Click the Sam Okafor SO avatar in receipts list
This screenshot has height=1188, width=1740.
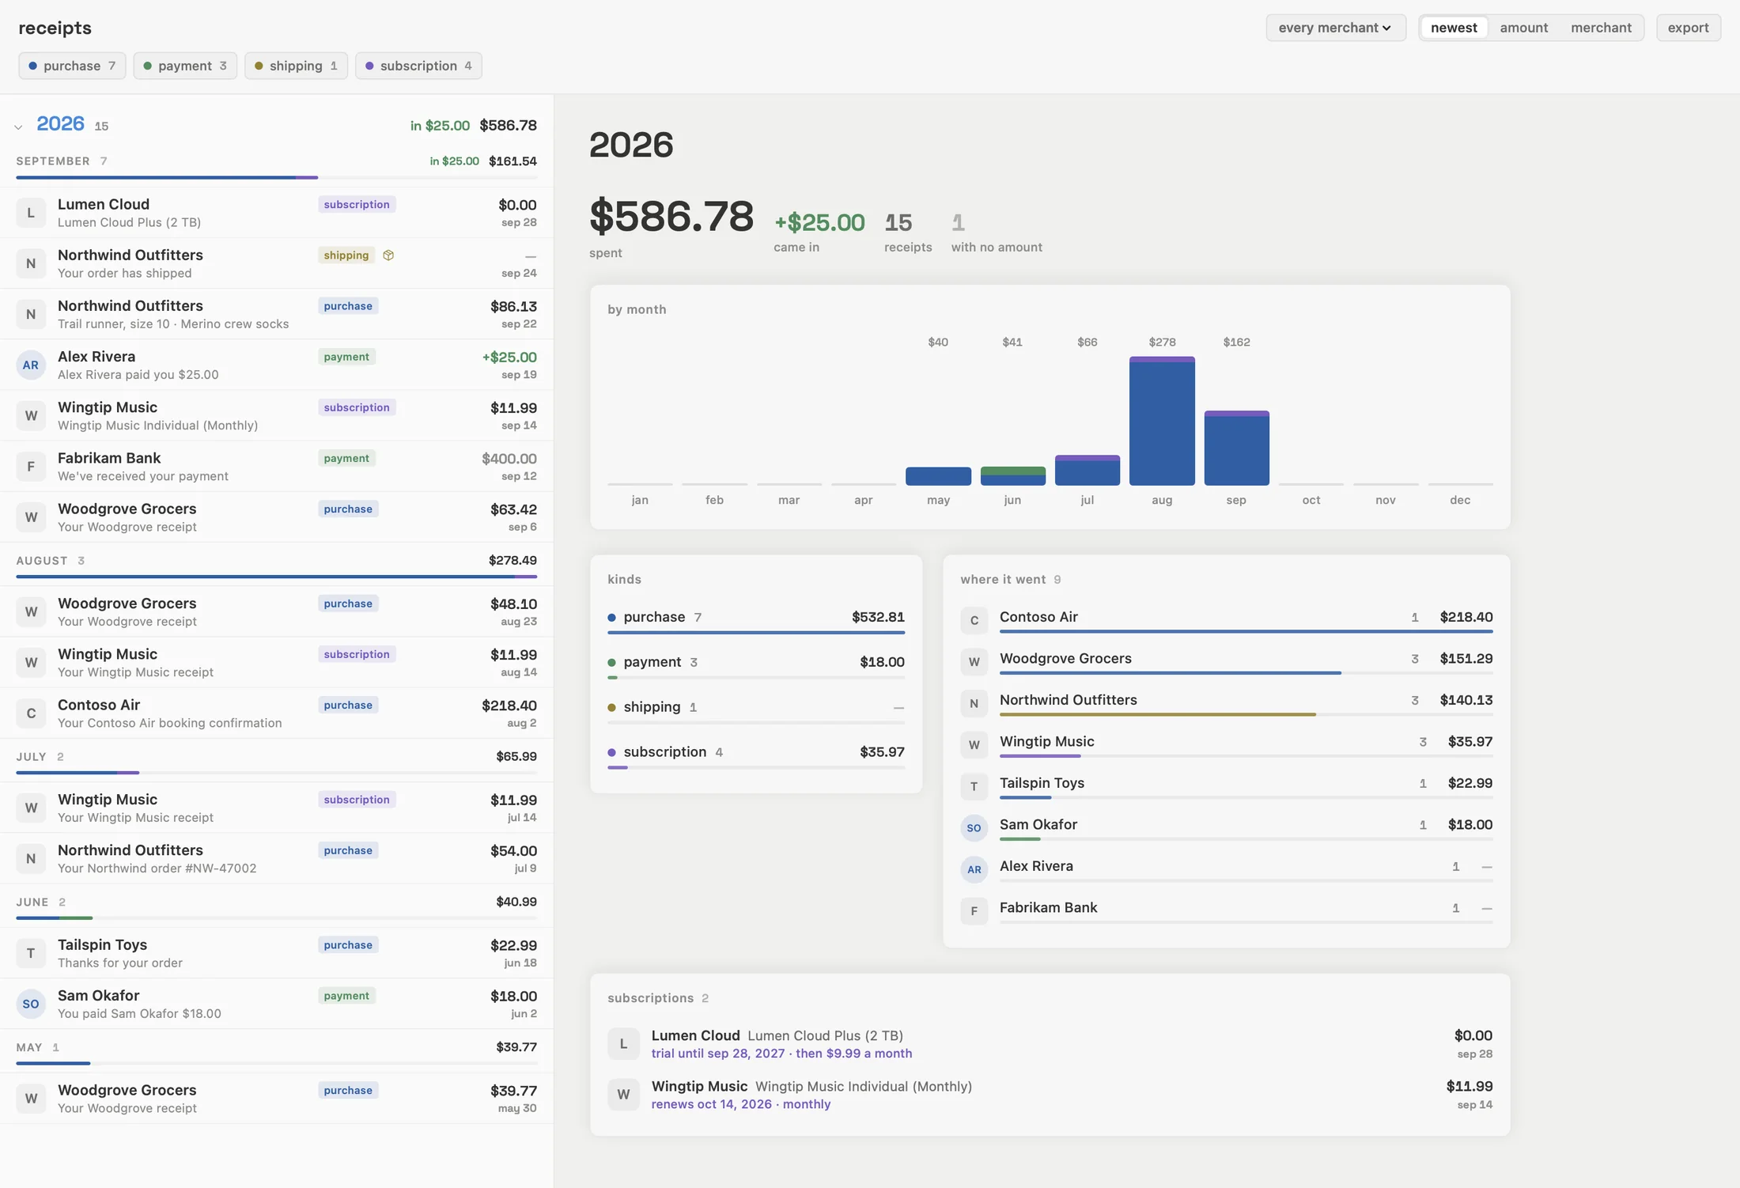pyautogui.click(x=31, y=1004)
